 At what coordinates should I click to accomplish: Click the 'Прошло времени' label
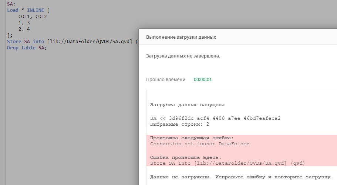coord(166,80)
